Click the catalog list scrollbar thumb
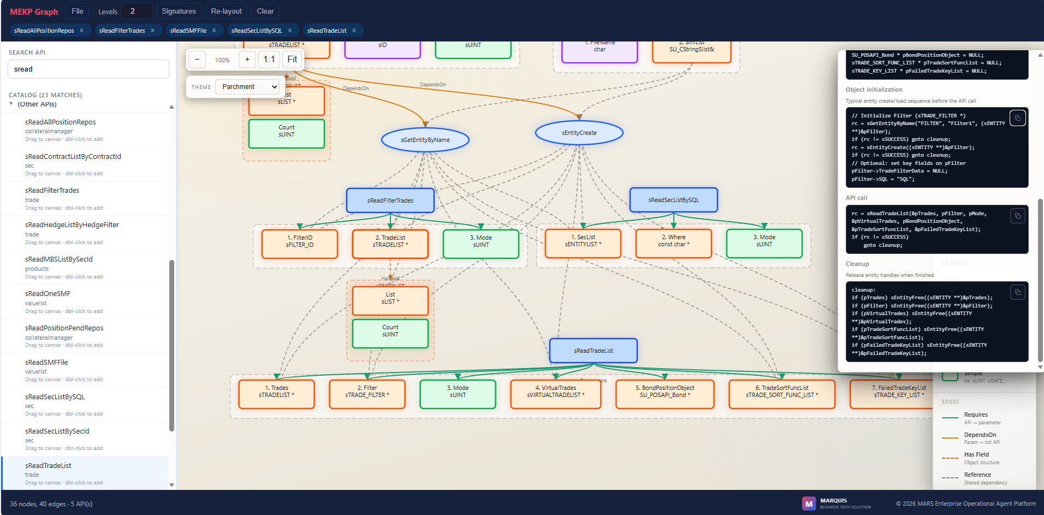This screenshot has width=1044, height=515. pos(171,345)
